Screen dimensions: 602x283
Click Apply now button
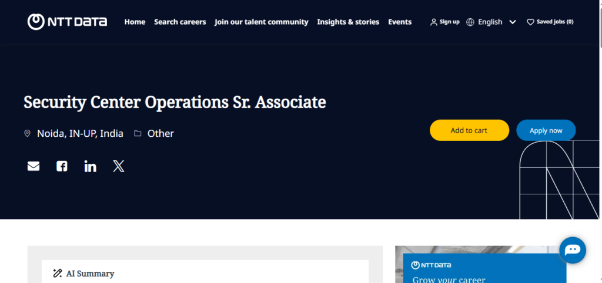(546, 130)
